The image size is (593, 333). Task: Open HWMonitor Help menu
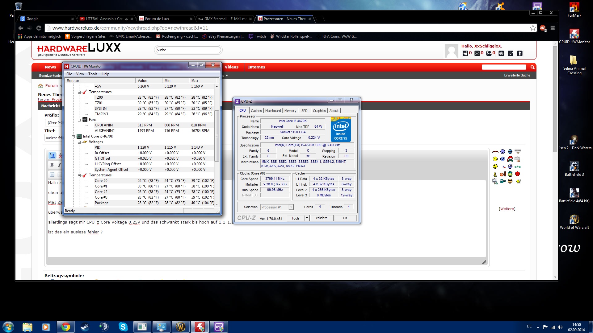(x=105, y=74)
